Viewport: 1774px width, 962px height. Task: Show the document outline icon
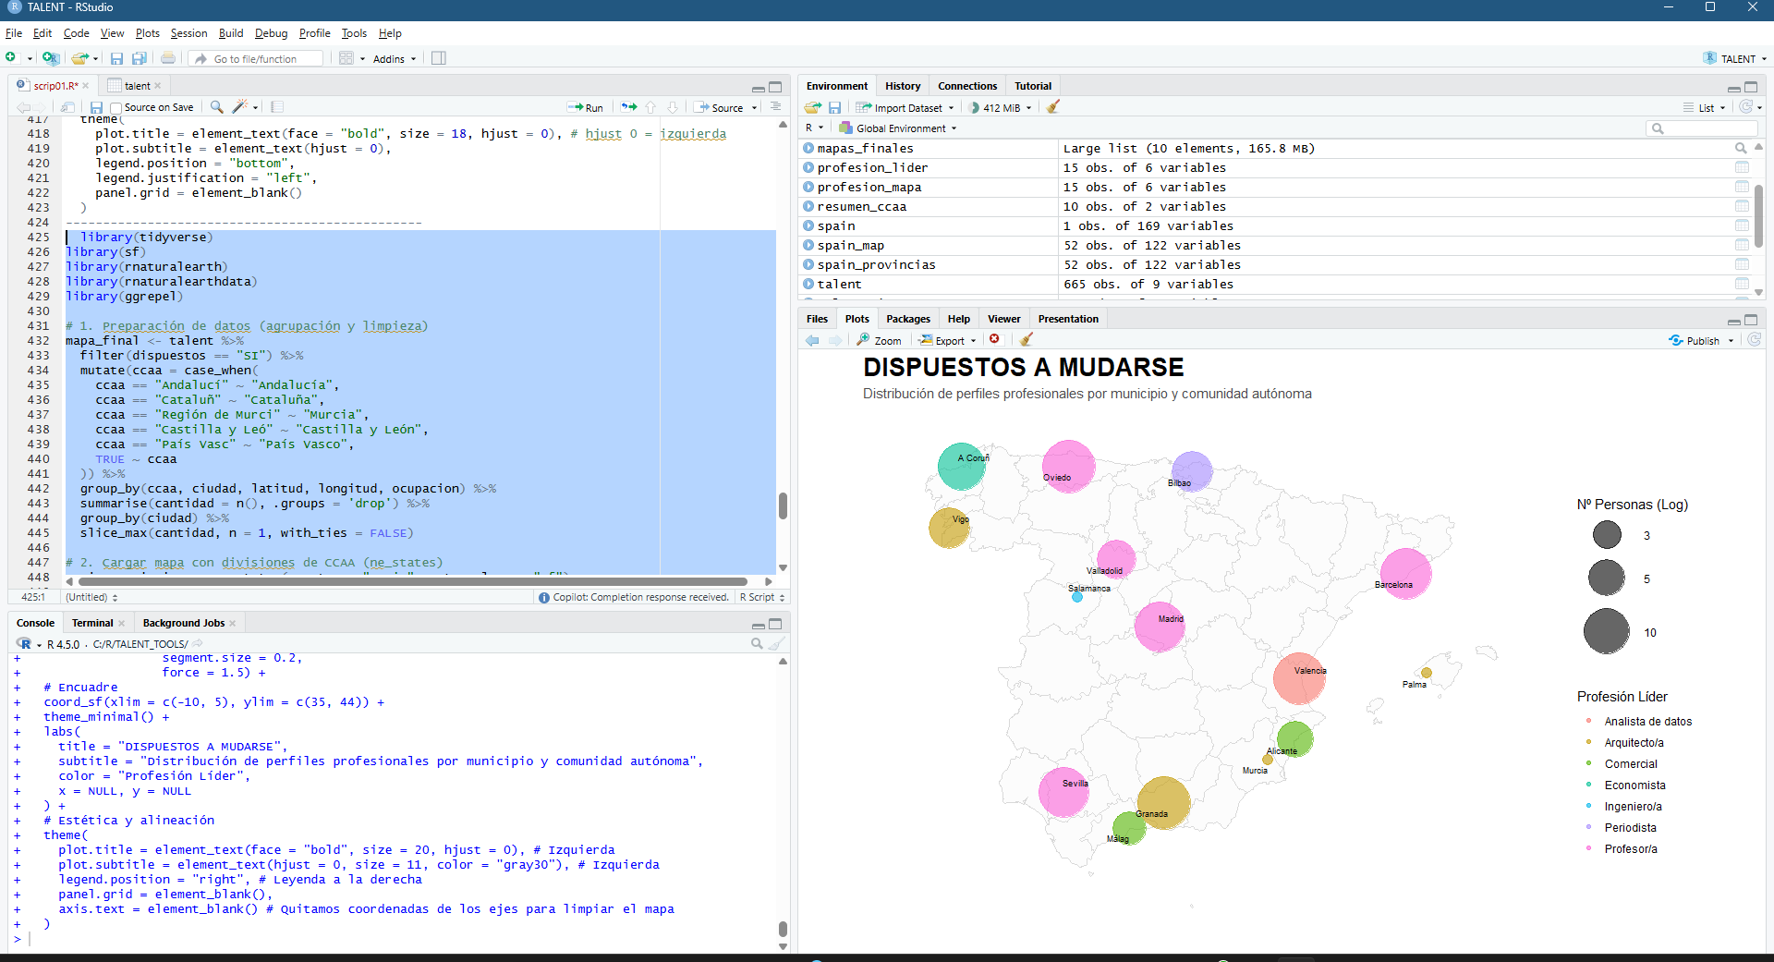pyautogui.click(x=775, y=107)
